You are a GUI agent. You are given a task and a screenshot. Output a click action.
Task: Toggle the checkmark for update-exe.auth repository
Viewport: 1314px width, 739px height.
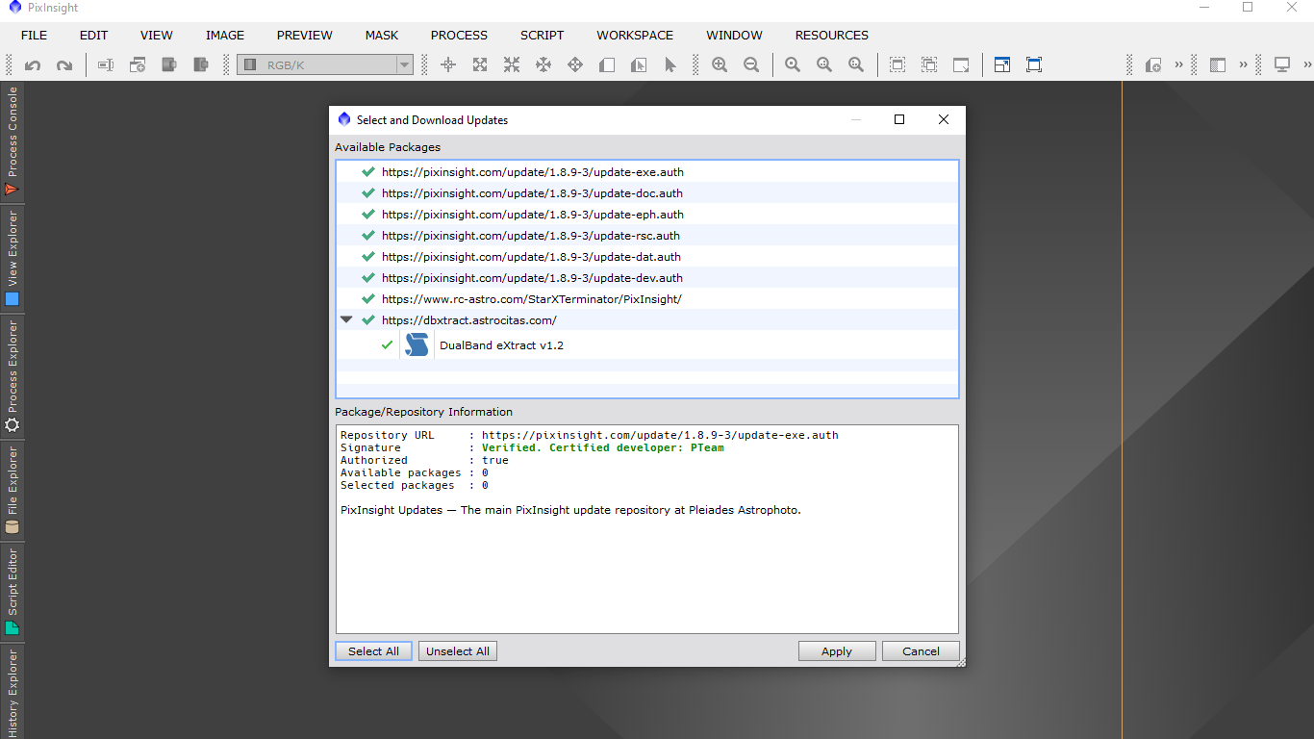pyautogui.click(x=367, y=172)
